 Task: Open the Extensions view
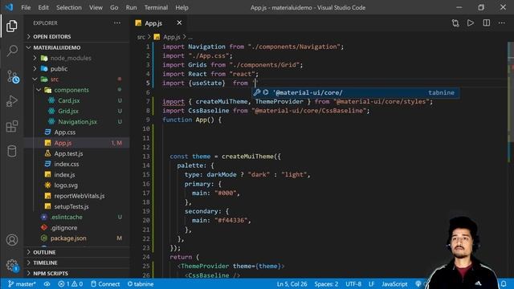click(12, 126)
